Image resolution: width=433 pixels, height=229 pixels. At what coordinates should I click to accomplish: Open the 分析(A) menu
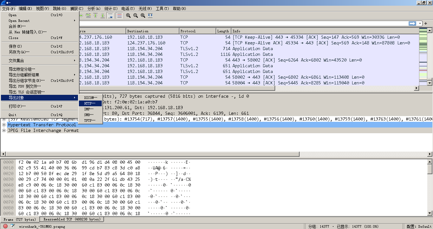[x=94, y=9]
